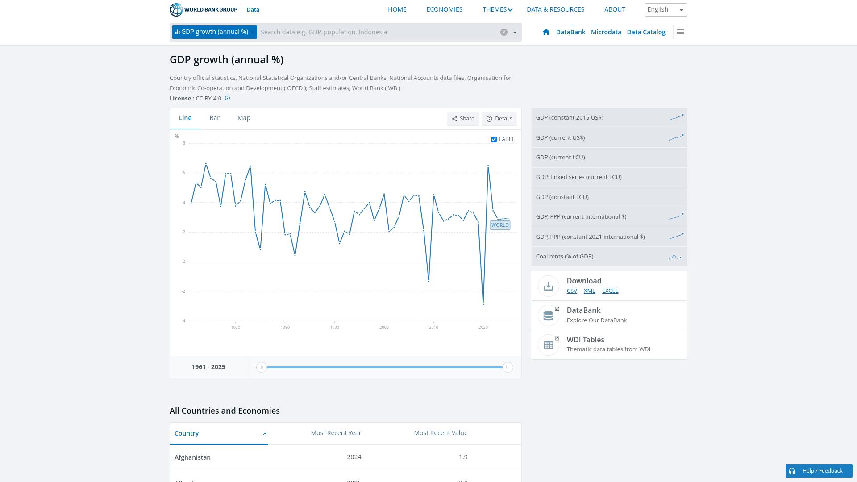Viewport: 857px width, 482px height.
Task: Open sparkline for GDP, PPP (constant 2021)
Action: click(x=676, y=237)
